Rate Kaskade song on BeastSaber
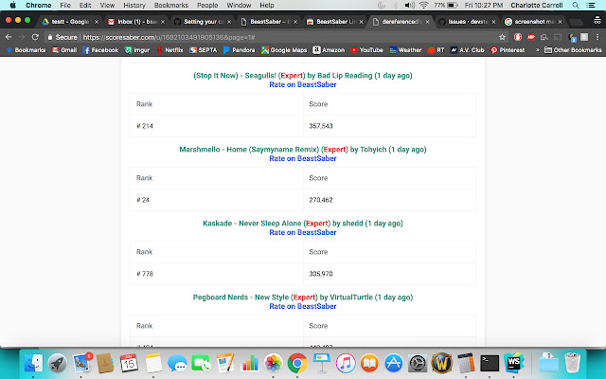This screenshot has height=379, width=606. [x=303, y=232]
